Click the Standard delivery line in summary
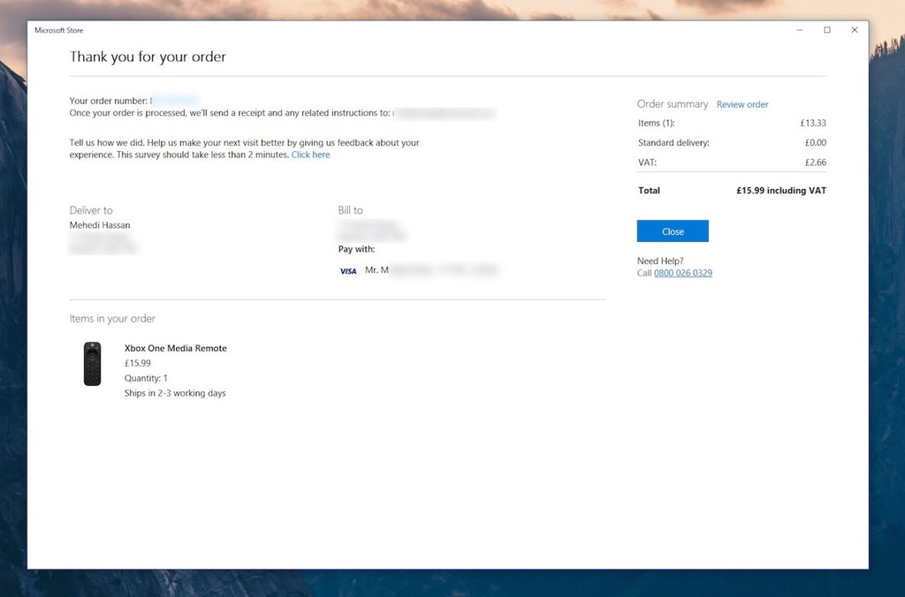 point(673,143)
